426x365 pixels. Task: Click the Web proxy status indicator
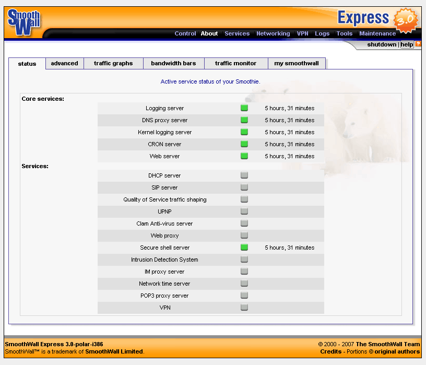coord(244,235)
